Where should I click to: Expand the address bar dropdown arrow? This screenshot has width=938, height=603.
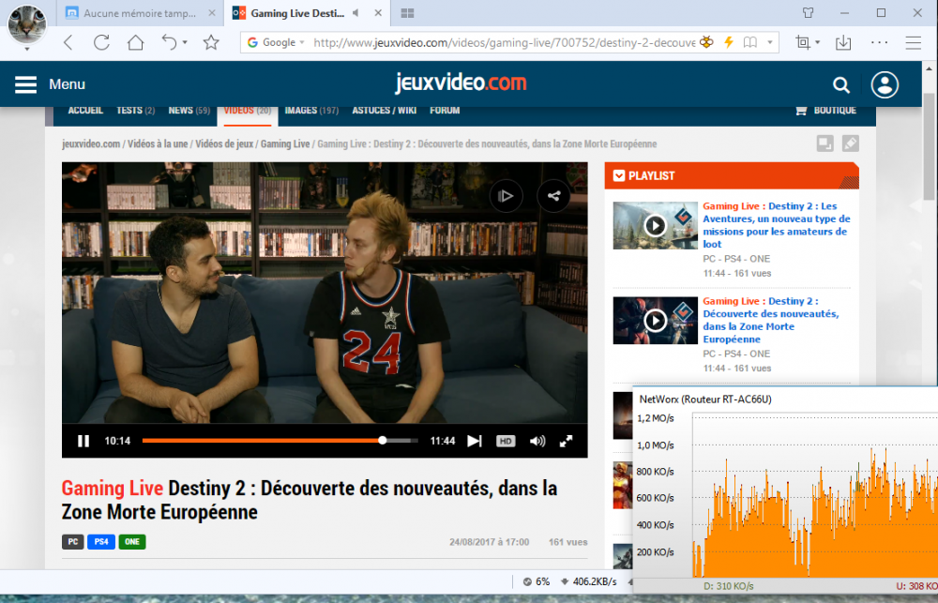(x=770, y=42)
